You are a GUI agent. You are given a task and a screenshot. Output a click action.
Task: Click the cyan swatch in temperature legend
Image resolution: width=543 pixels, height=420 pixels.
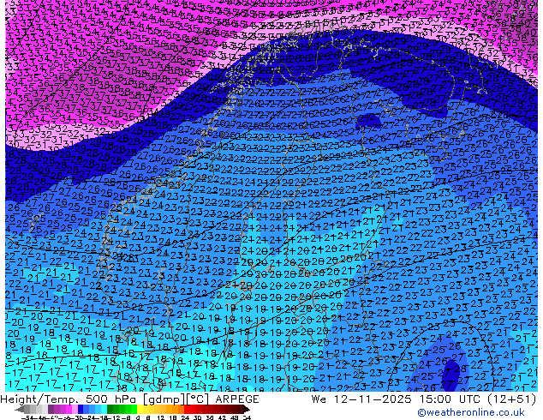coord(104,409)
